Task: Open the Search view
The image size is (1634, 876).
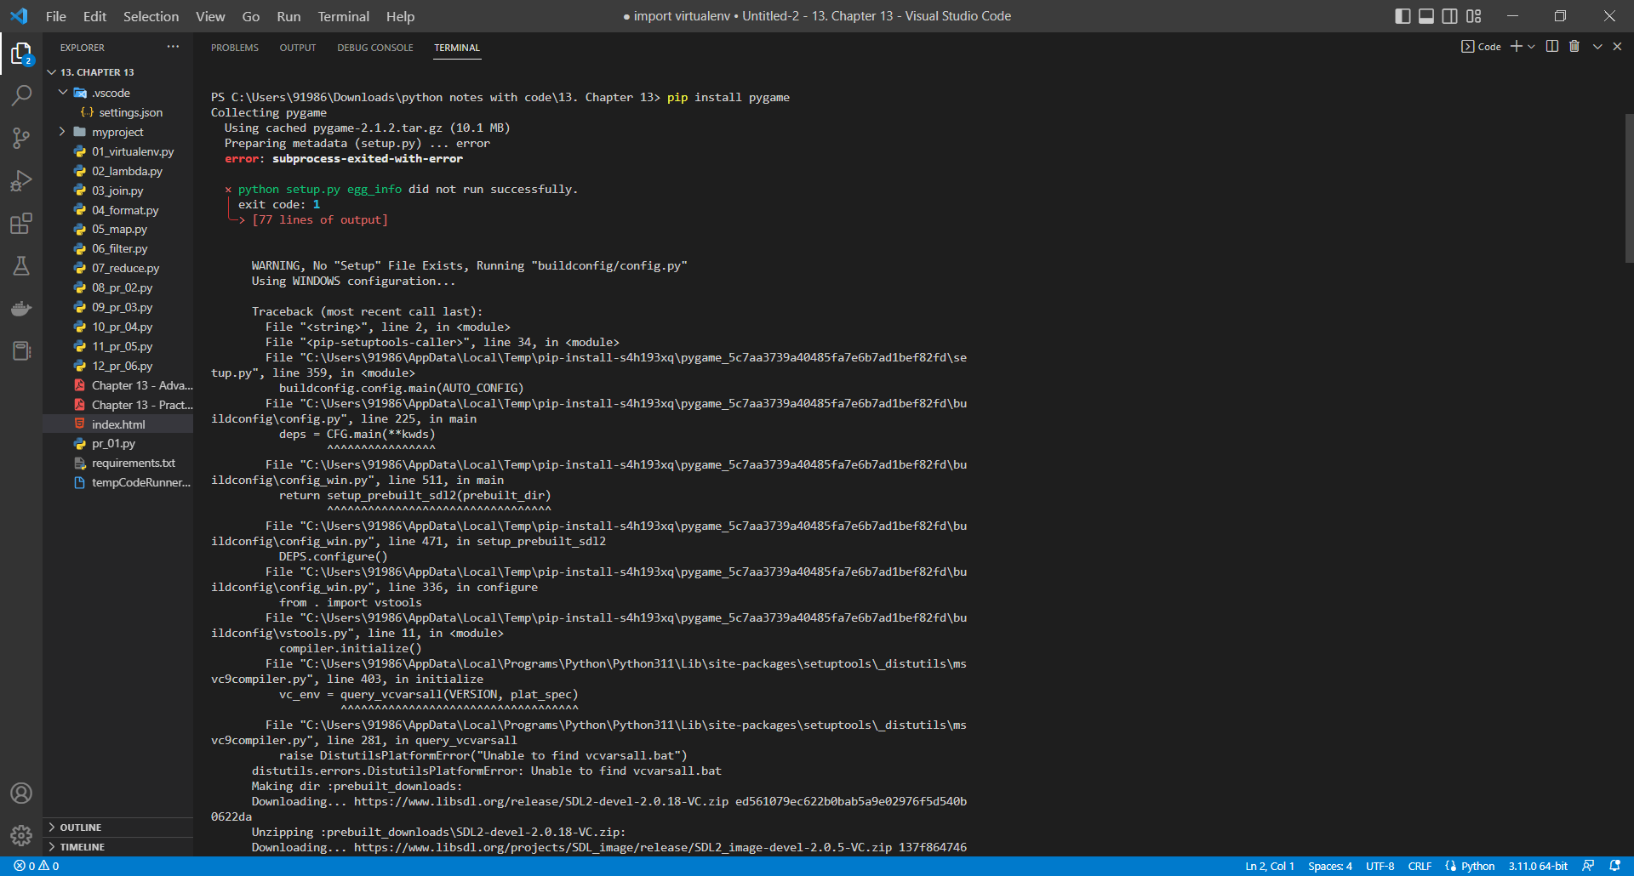Action: click(x=21, y=95)
